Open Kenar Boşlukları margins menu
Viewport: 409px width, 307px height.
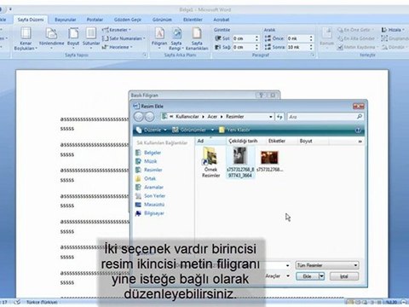click(x=26, y=39)
